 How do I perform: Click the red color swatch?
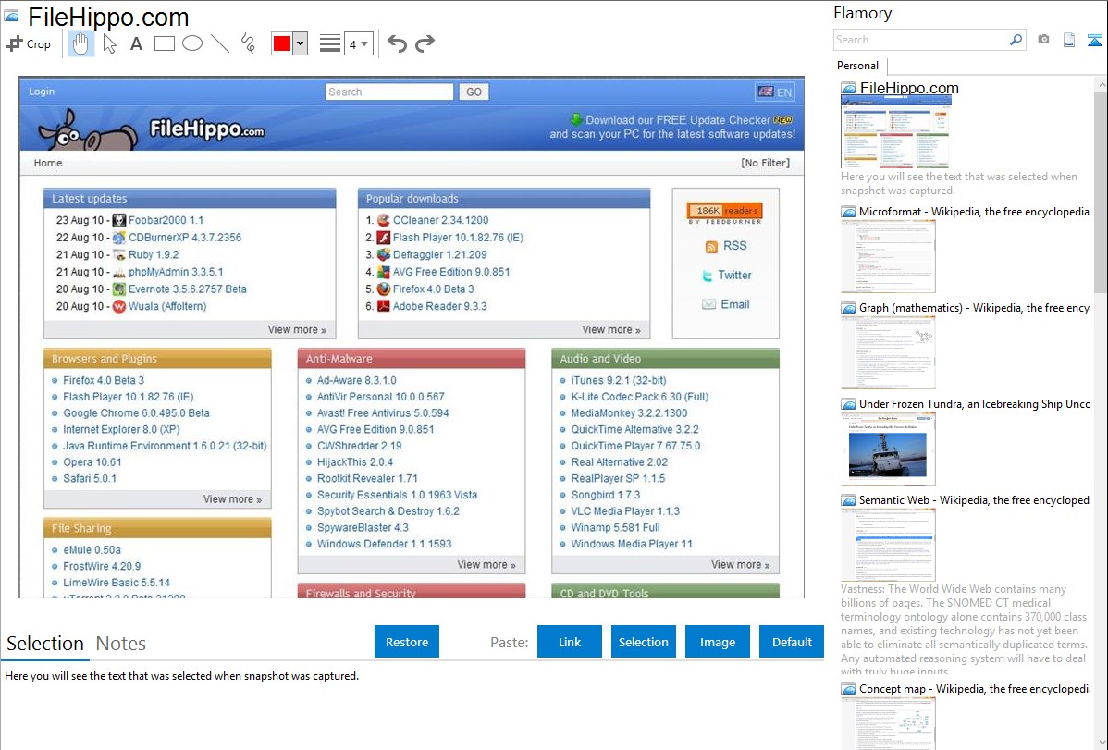(282, 43)
